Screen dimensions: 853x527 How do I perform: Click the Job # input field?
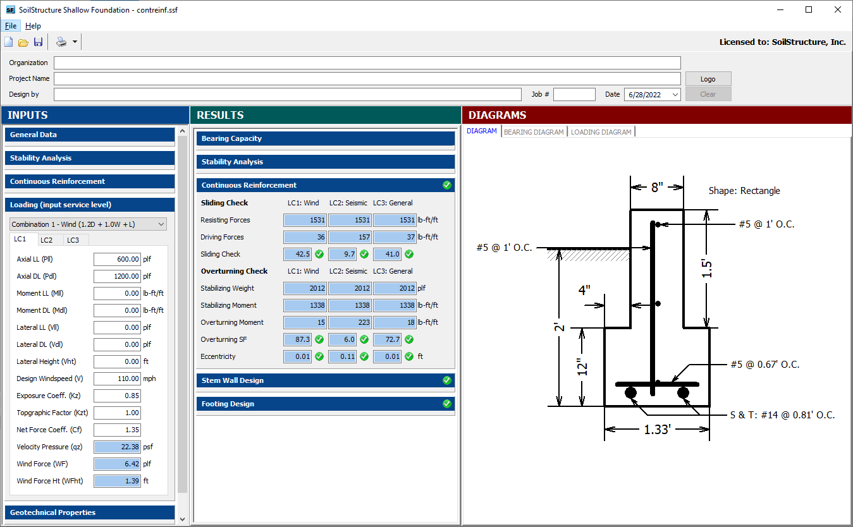pos(574,95)
